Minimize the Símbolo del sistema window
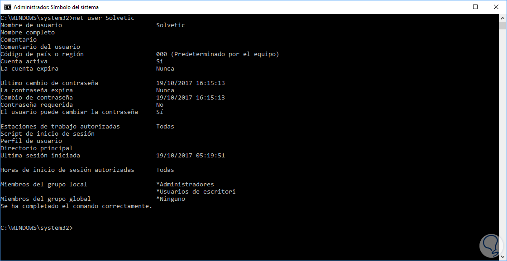Viewport: 507px width, 261px height. point(454,7)
